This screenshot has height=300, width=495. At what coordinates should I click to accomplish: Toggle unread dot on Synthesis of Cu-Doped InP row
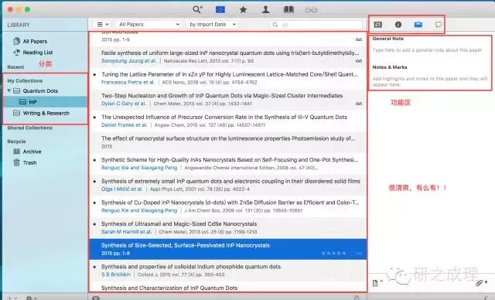[94, 203]
